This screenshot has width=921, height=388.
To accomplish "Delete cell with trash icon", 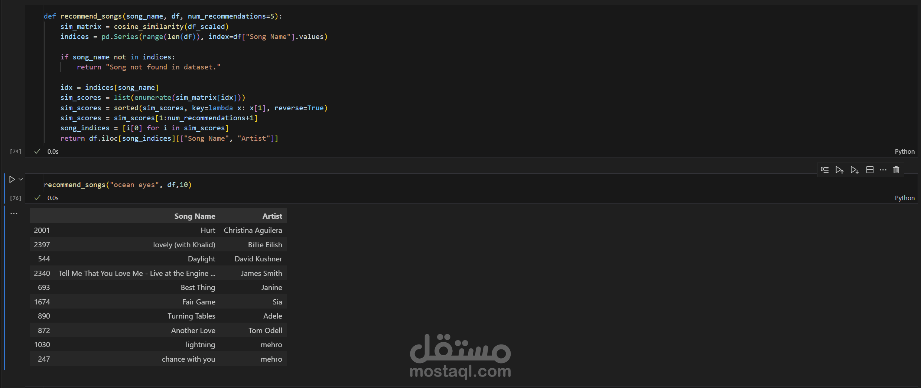I will [x=896, y=170].
